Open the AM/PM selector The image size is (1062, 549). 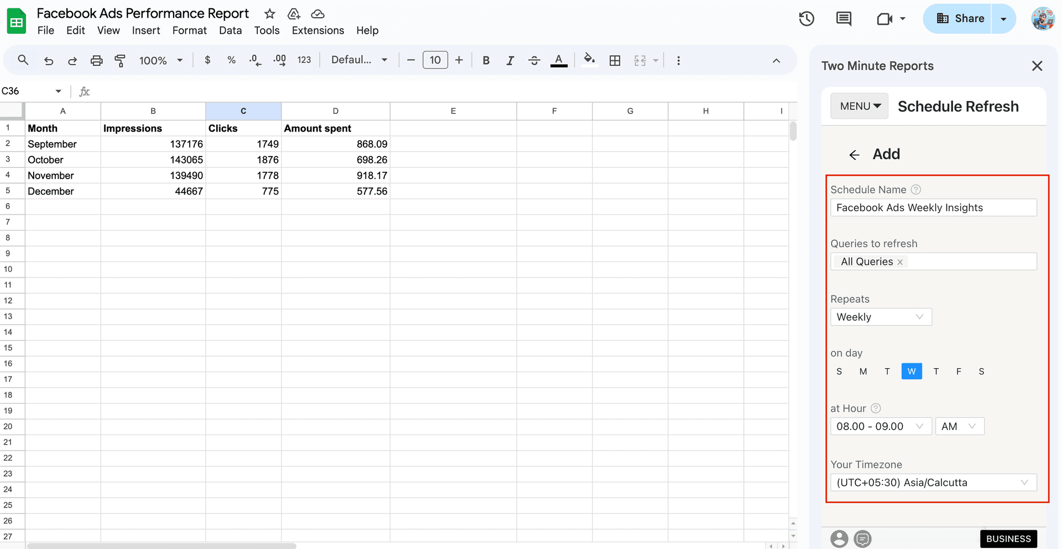(x=959, y=426)
